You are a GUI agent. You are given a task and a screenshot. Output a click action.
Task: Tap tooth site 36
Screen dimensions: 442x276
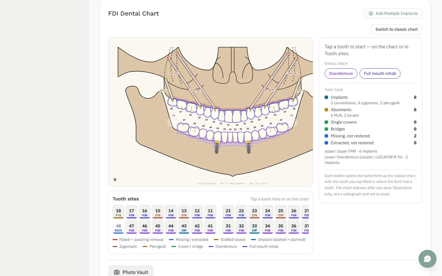coord(294,227)
